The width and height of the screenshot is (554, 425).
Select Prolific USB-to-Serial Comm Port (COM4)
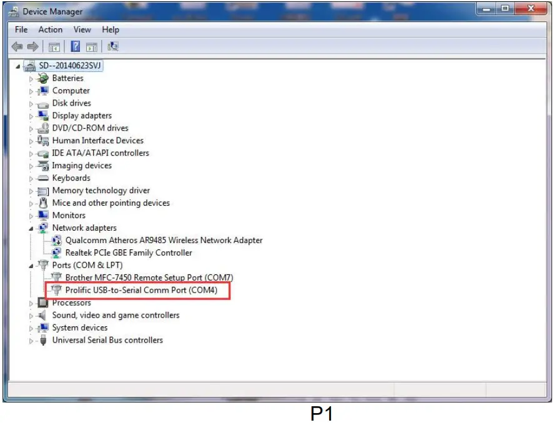pos(141,290)
